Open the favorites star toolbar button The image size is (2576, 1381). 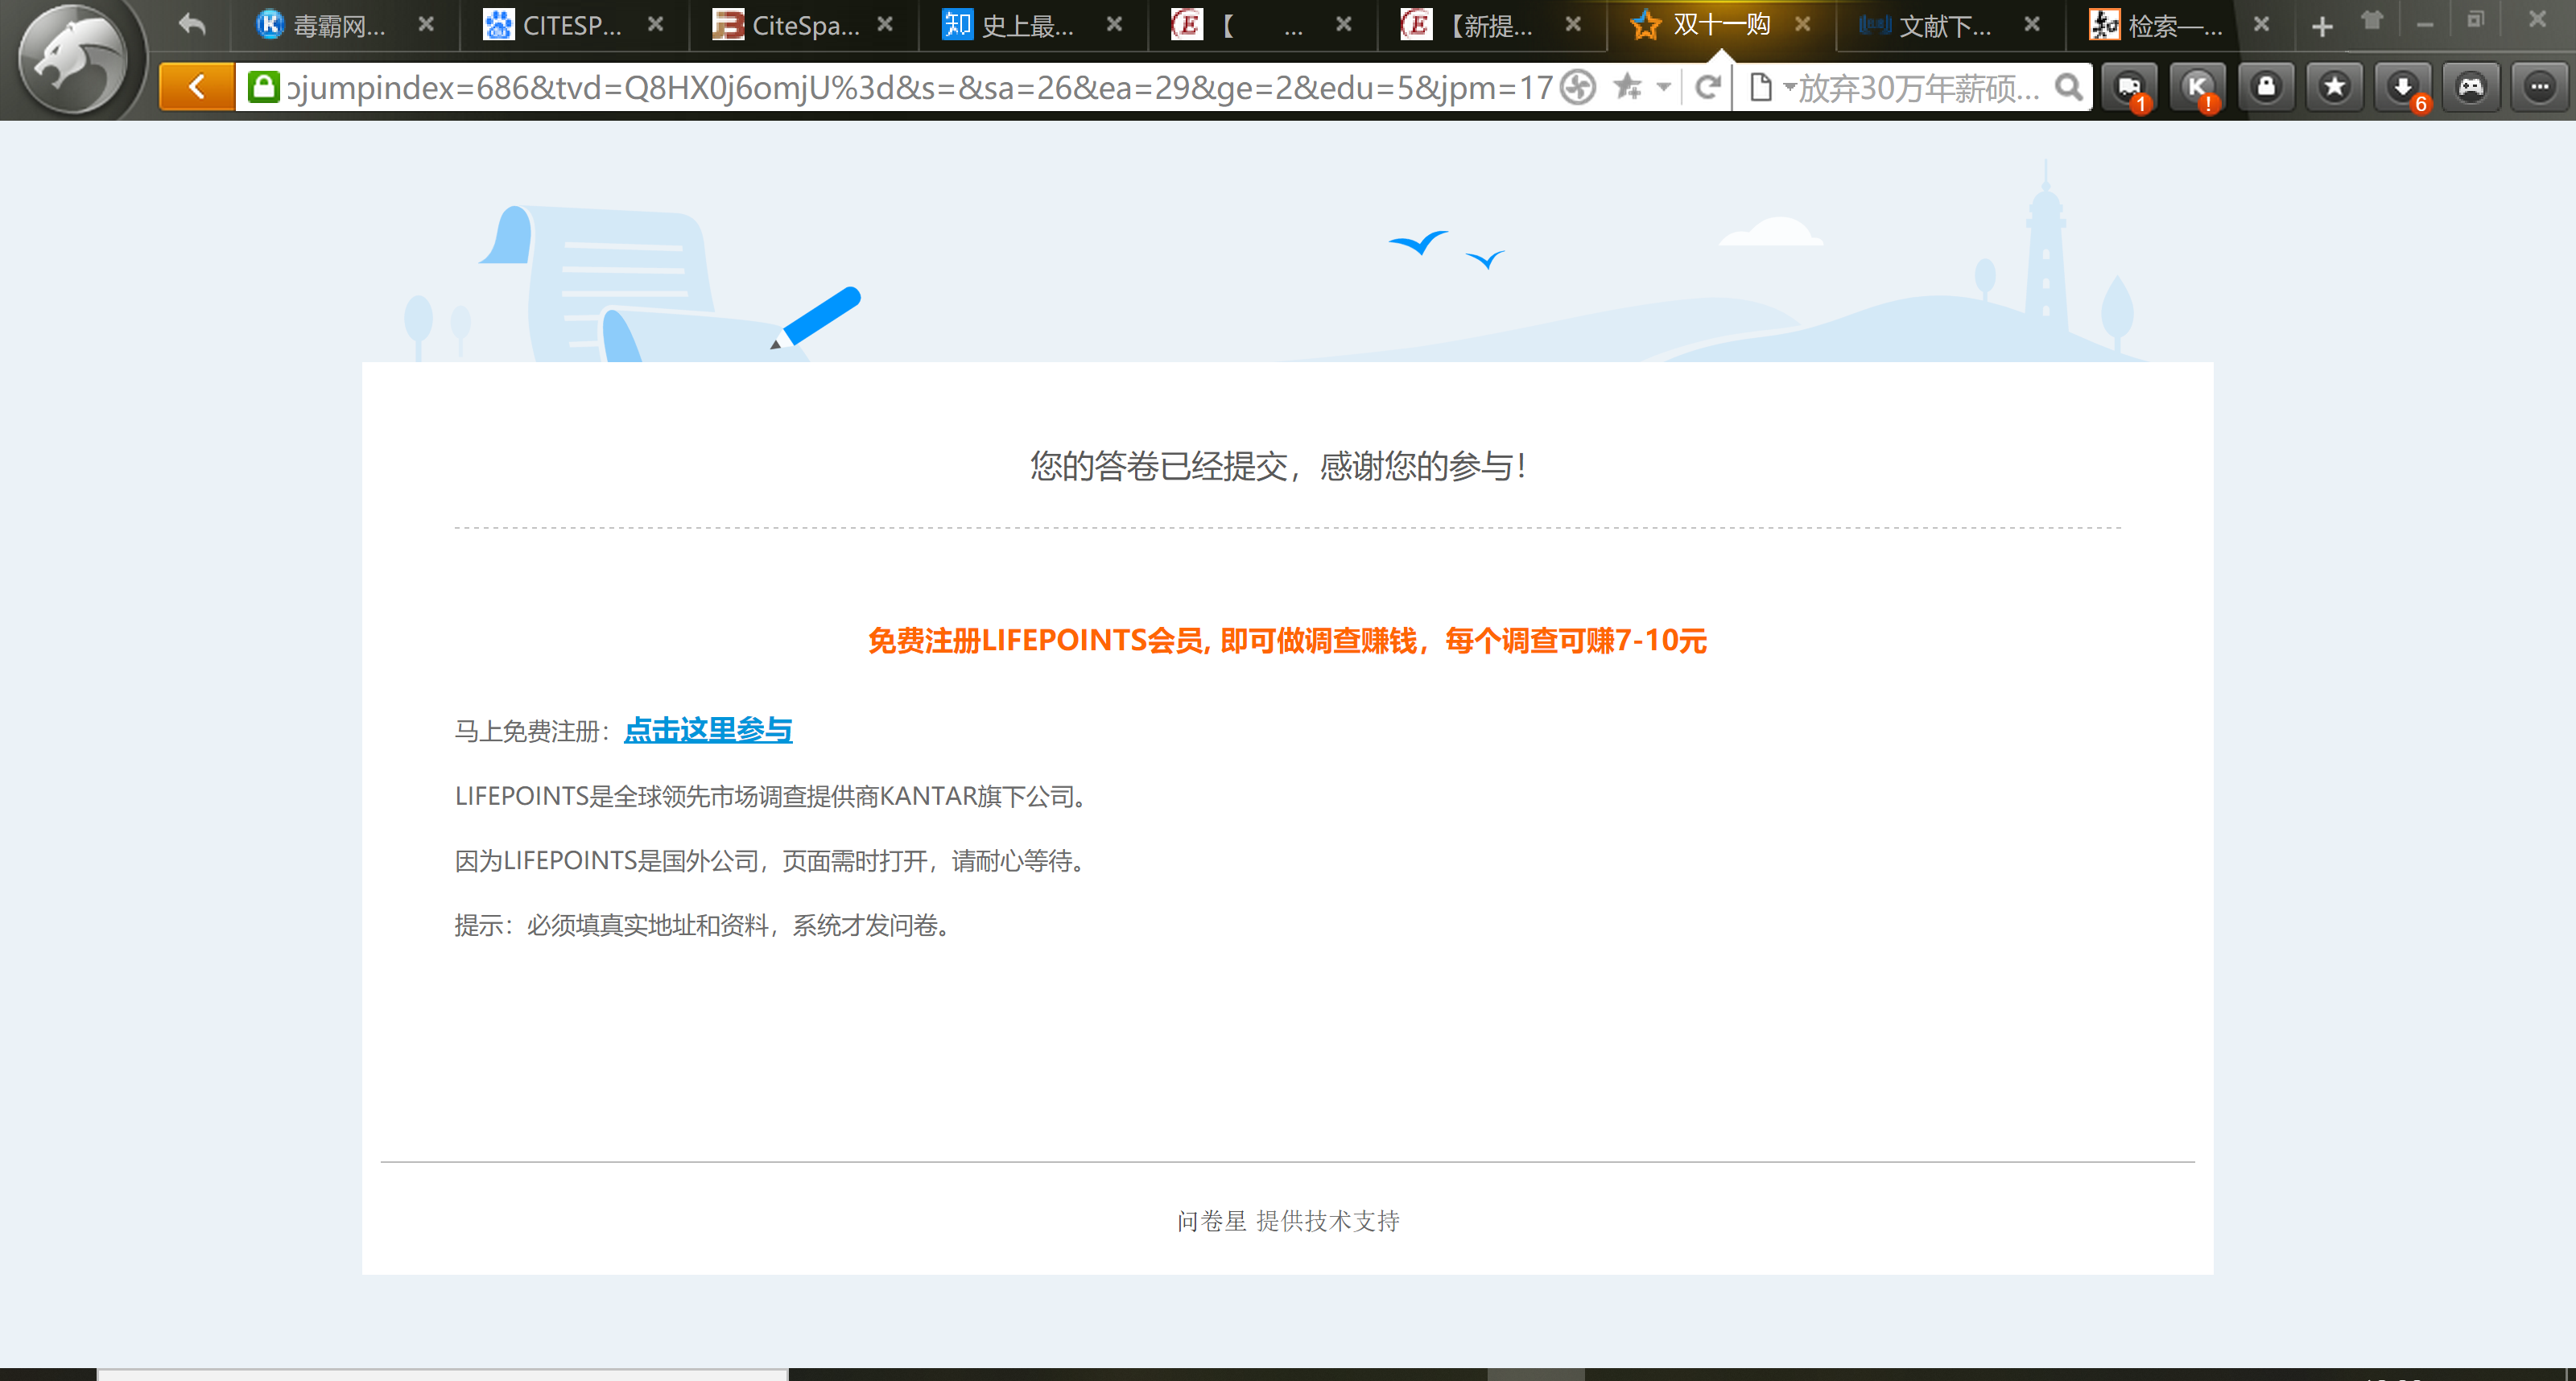coord(2334,88)
